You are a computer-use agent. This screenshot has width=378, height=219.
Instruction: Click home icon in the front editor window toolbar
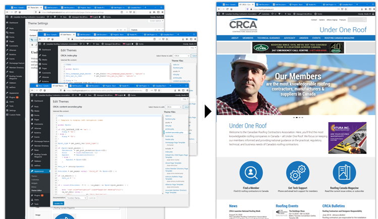coord(44,90)
